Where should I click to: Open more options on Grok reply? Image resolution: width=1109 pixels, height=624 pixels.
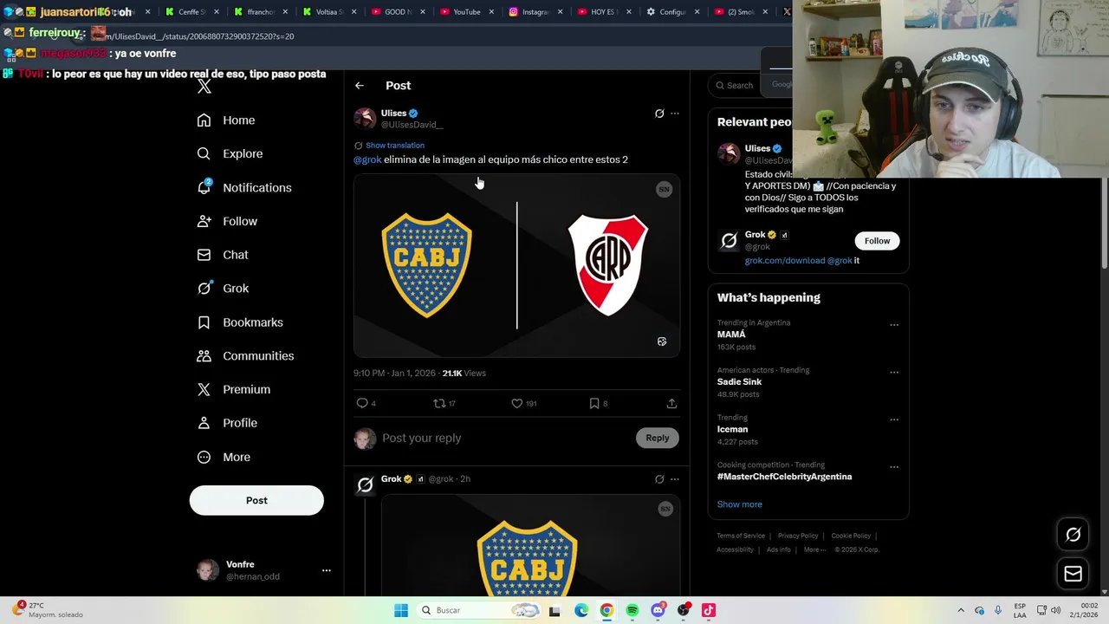675,479
